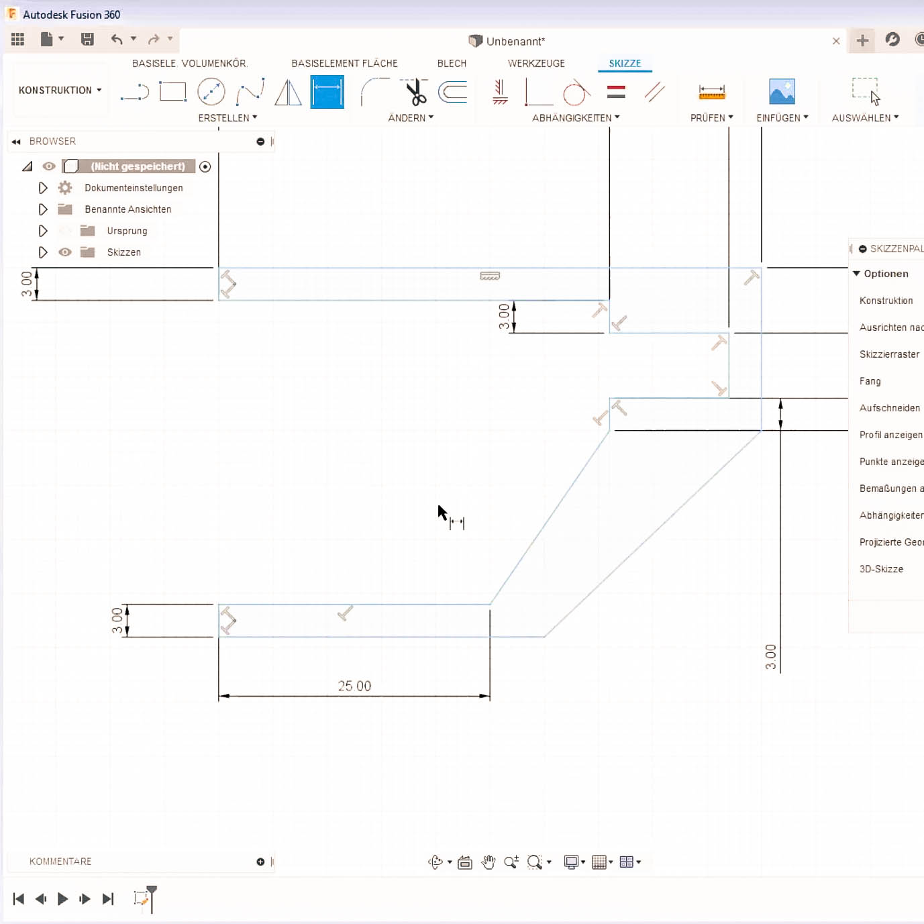924x924 pixels.
Task: Switch to the BASISELEMENT FLÄCHE tab
Action: 345,63
